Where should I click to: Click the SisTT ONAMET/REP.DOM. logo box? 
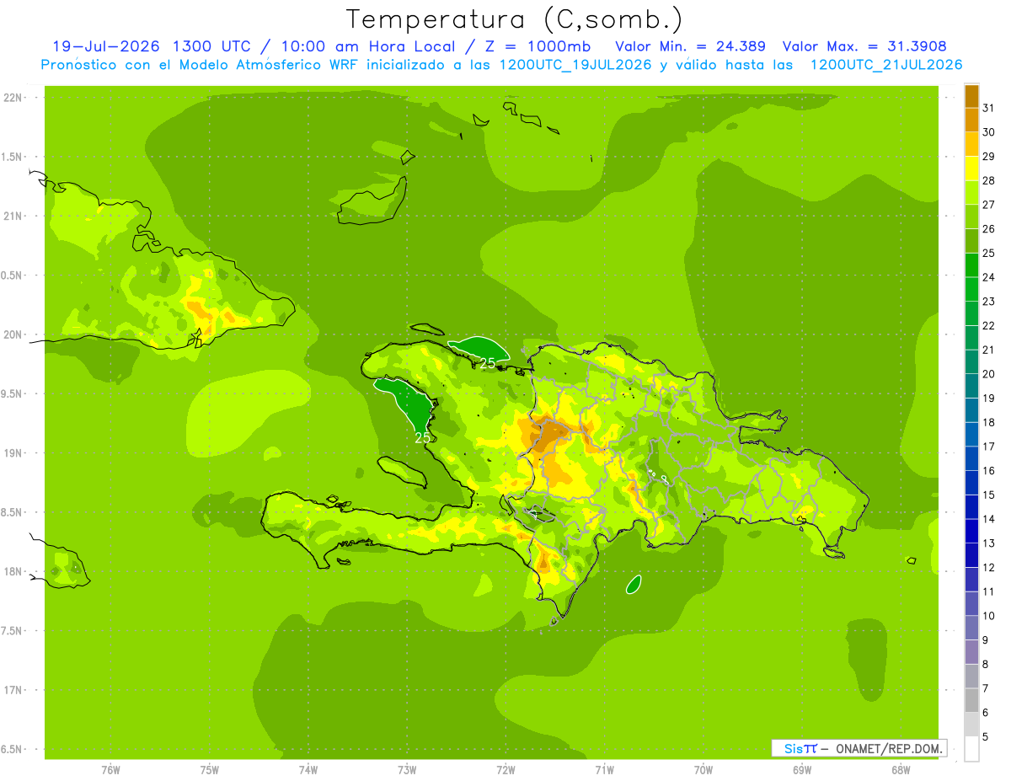point(859,748)
